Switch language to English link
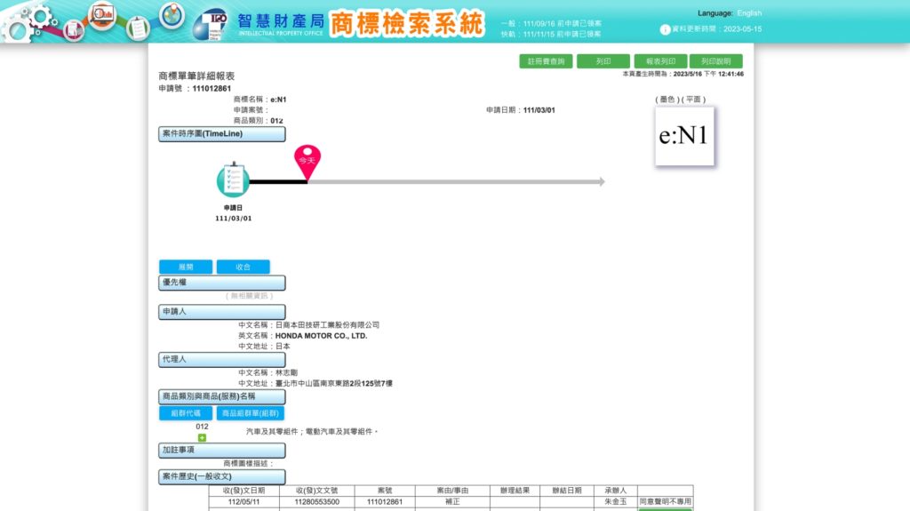The image size is (910, 511). click(x=749, y=12)
